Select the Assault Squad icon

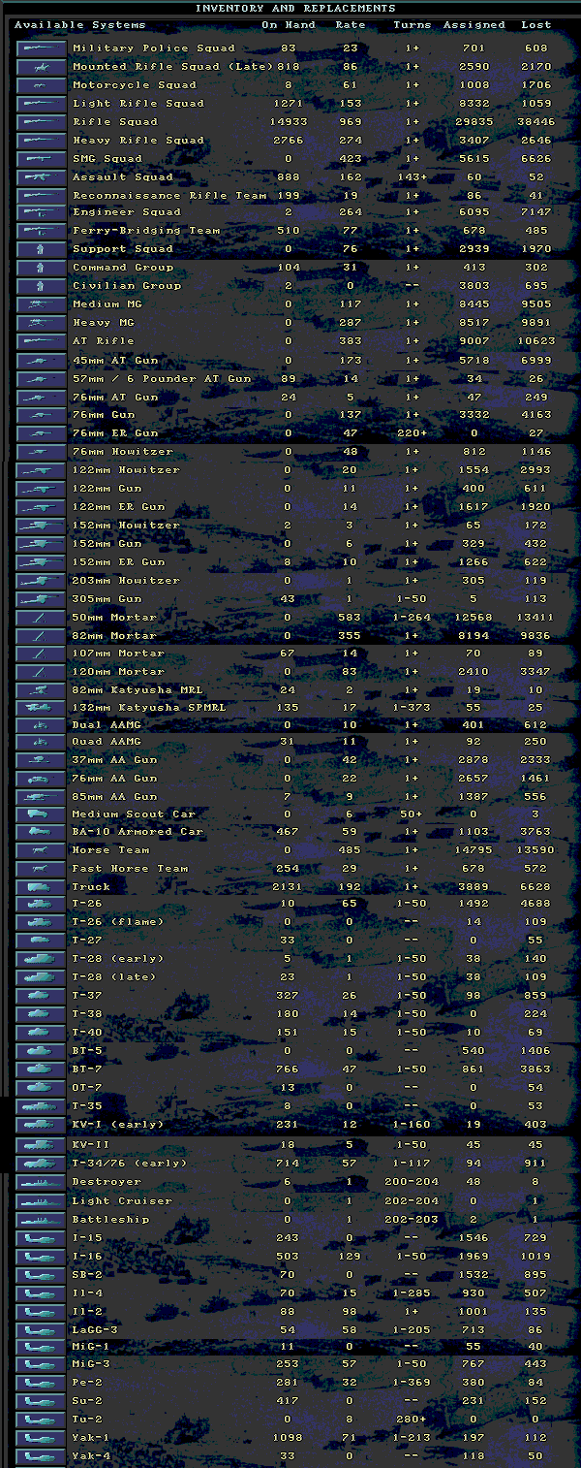tap(42, 177)
